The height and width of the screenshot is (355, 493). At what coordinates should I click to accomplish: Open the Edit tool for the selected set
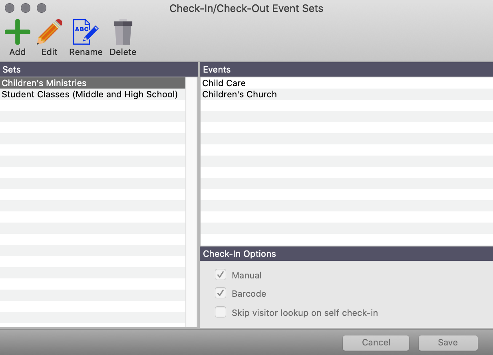[49, 37]
